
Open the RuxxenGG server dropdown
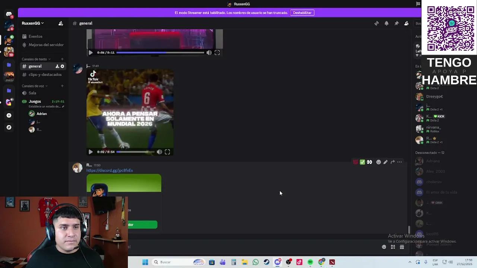pos(33,23)
